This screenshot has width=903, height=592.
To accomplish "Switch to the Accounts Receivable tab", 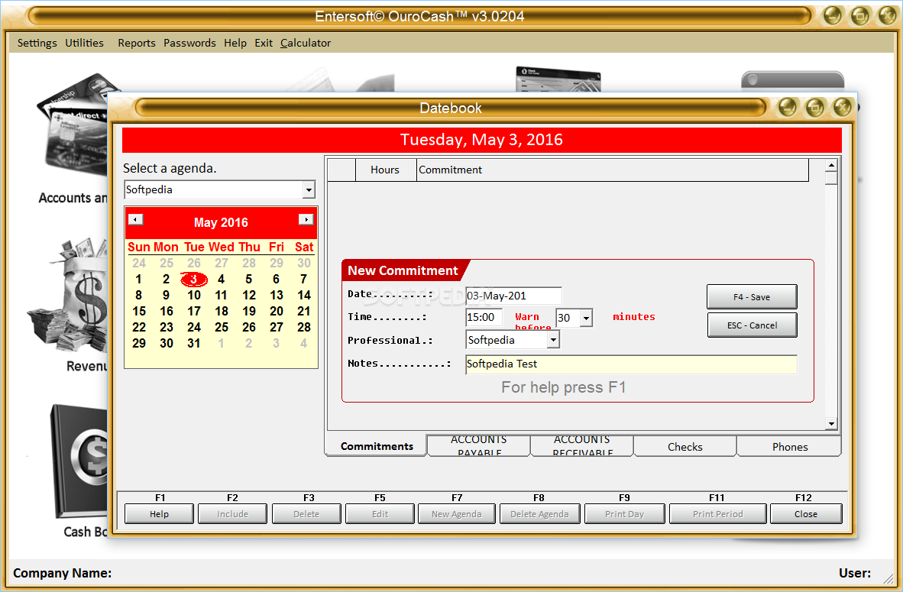I will tap(581, 446).
